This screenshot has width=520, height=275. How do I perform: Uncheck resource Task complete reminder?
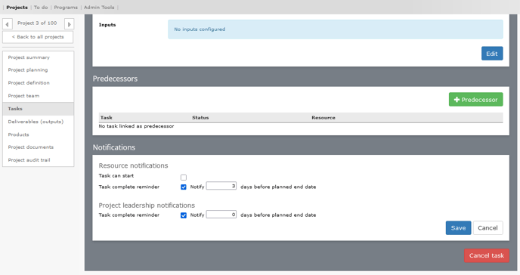(184, 187)
